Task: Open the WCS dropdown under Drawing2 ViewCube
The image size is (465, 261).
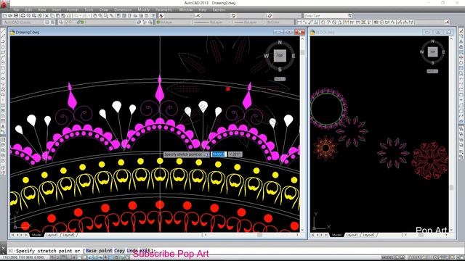Action: pyautogui.click(x=280, y=79)
